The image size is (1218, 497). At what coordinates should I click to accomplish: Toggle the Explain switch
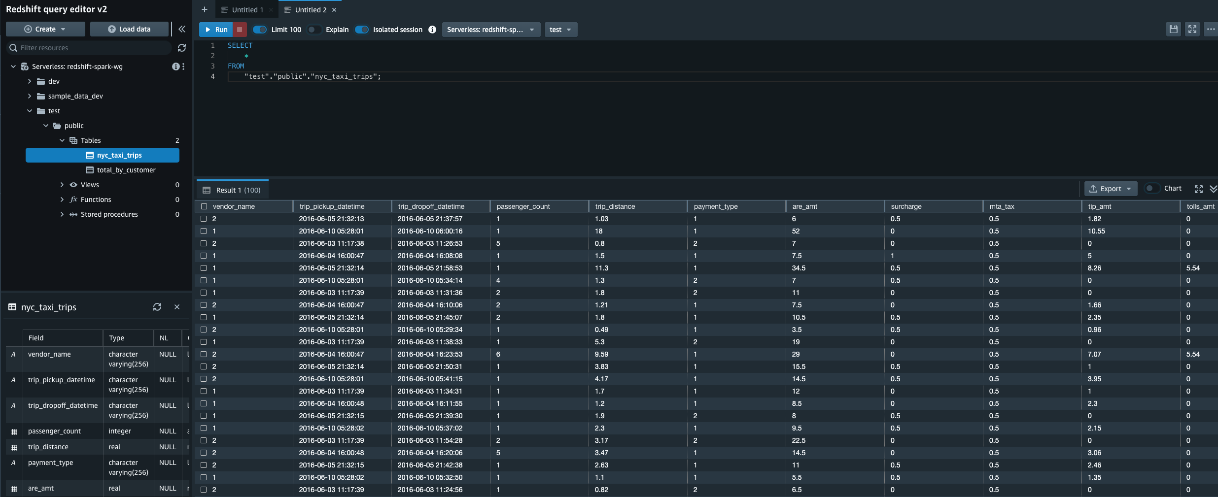(x=314, y=30)
